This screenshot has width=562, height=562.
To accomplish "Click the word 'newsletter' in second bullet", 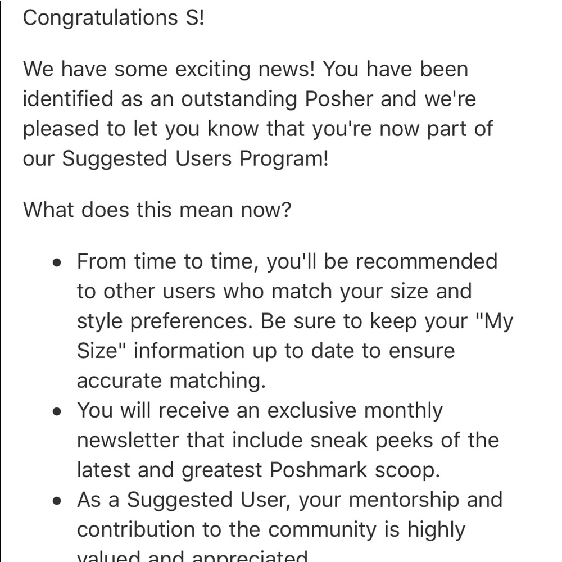I will pyautogui.click(x=128, y=440).
